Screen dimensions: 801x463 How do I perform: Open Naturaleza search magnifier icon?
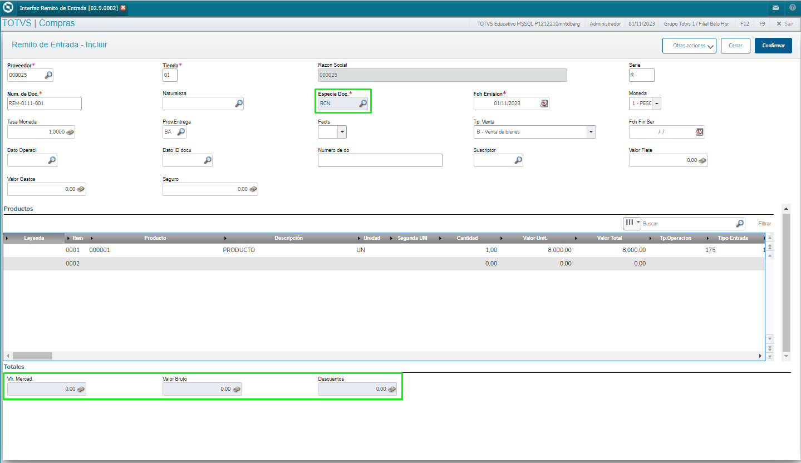point(239,104)
